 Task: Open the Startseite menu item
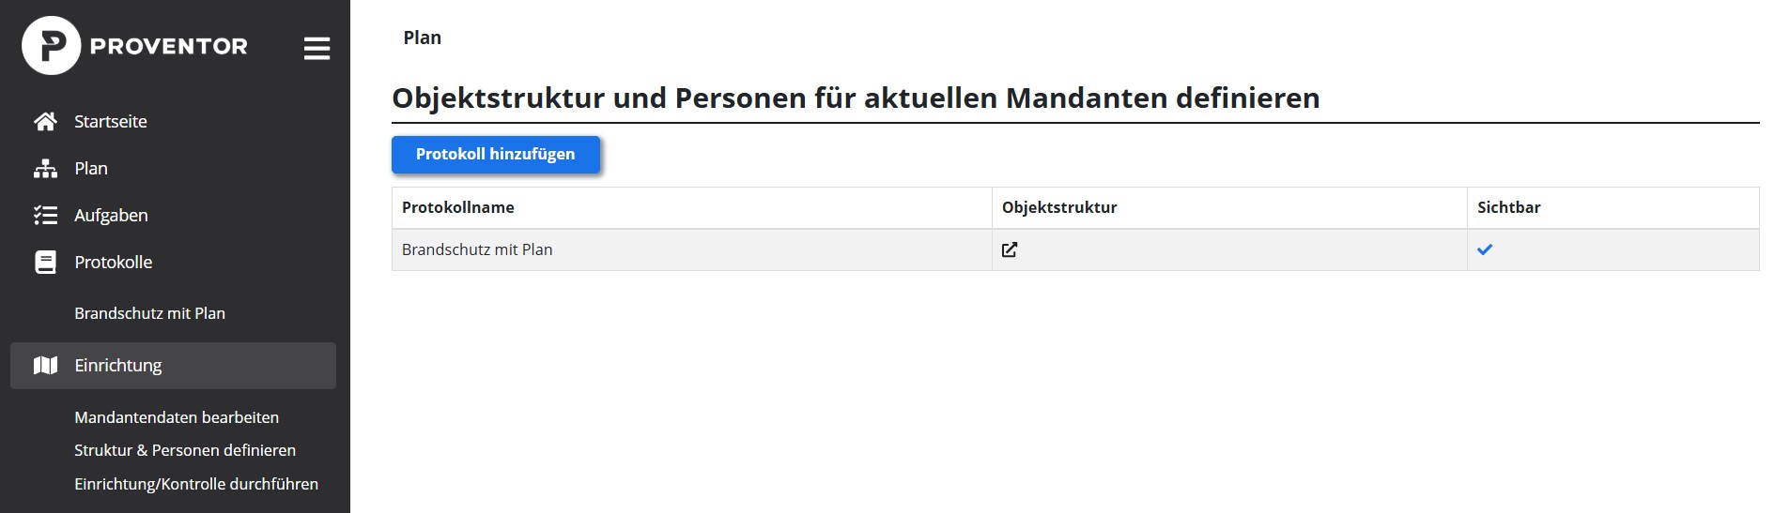click(111, 121)
